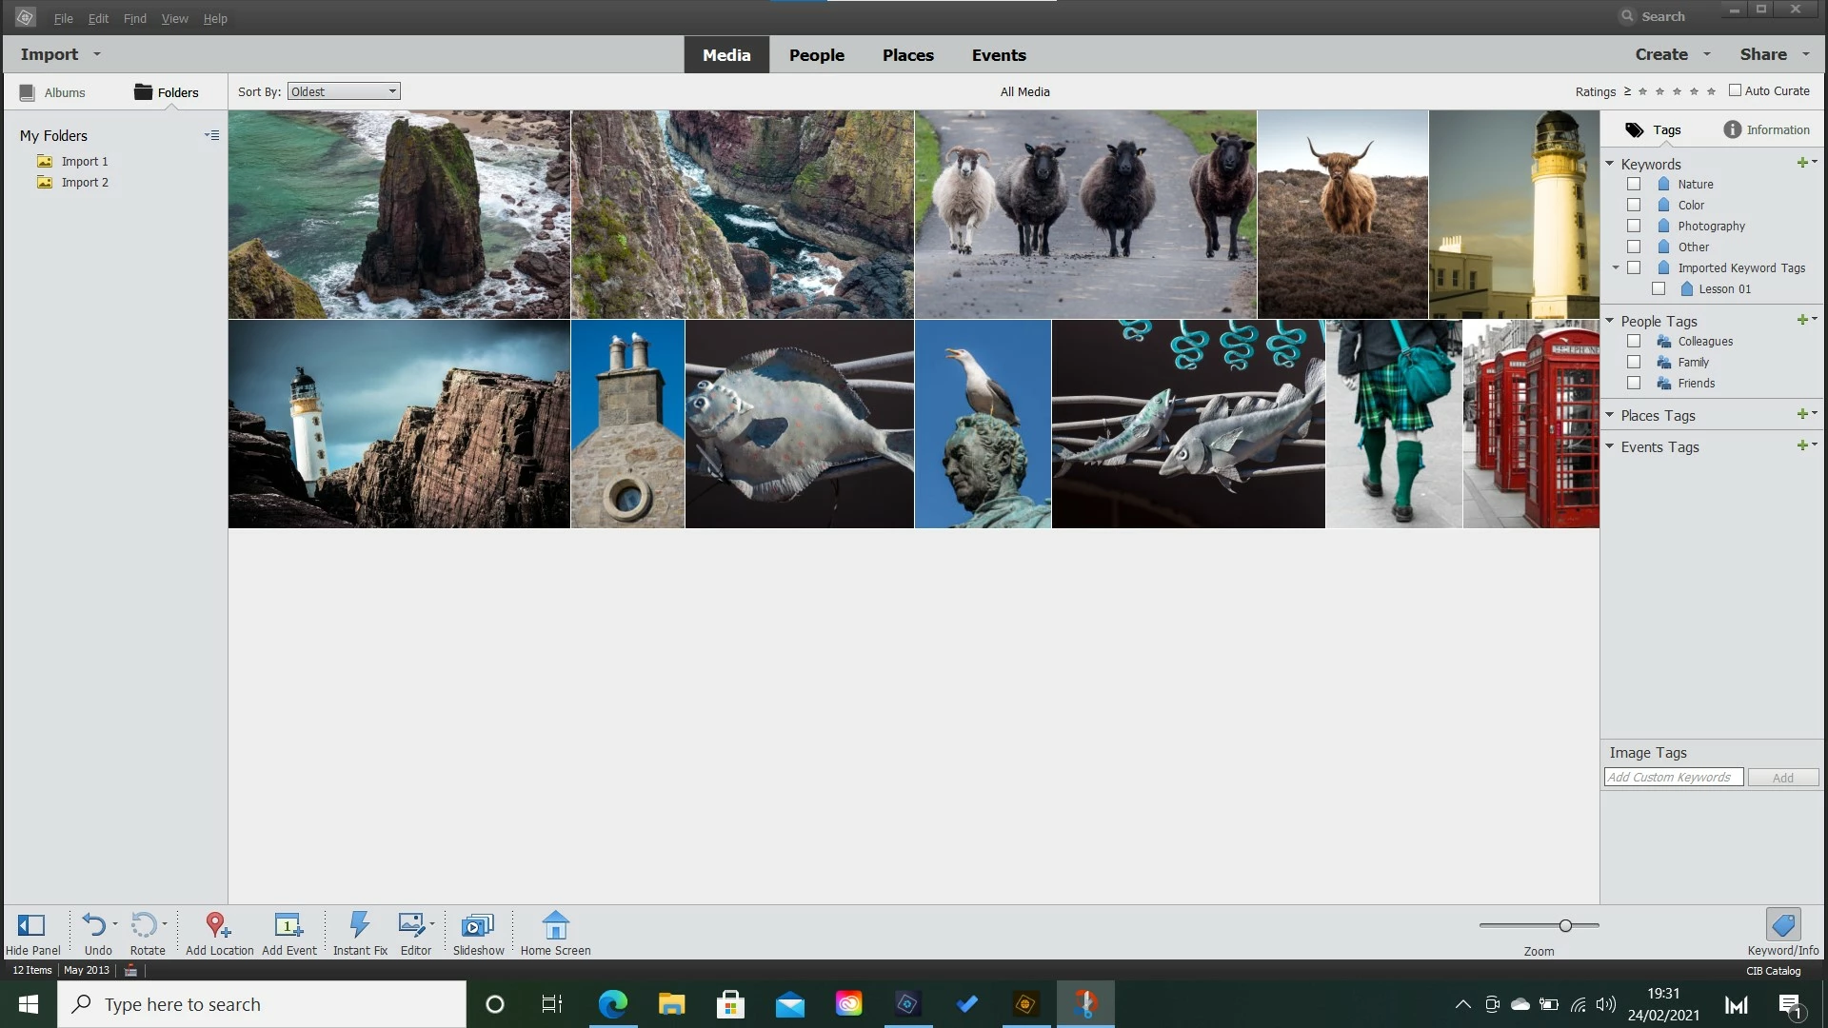Select the highland cow photo thumbnail
The height and width of the screenshot is (1028, 1828).
click(x=1342, y=214)
